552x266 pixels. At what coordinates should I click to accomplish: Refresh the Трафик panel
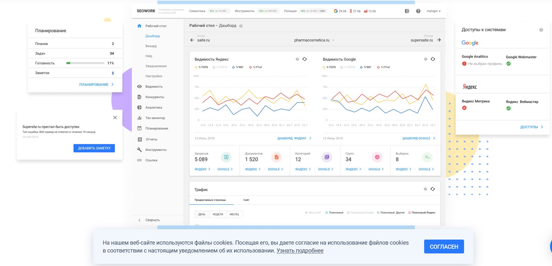click(x=433, y=189)
